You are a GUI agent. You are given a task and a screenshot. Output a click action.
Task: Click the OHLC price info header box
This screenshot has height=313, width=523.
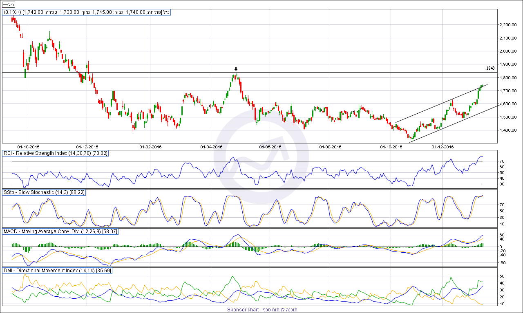(87, 12)
